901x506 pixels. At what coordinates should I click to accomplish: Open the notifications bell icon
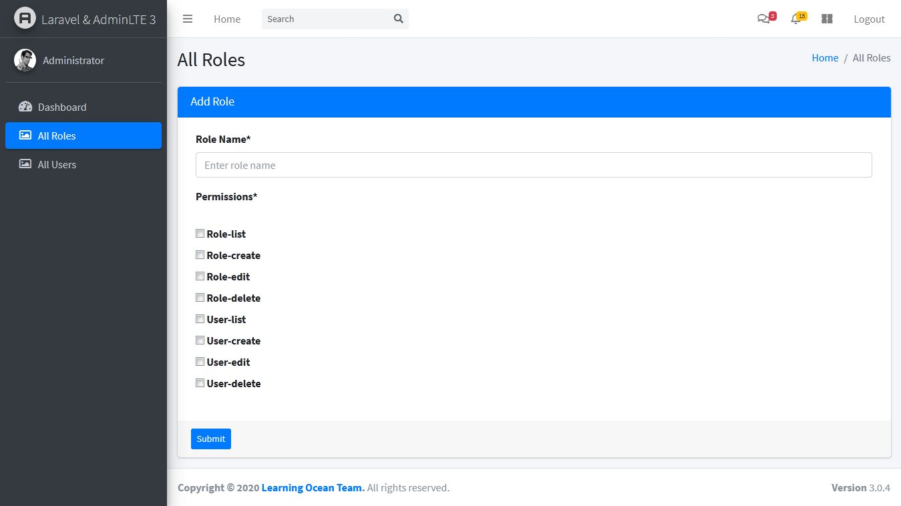[795, 19]
